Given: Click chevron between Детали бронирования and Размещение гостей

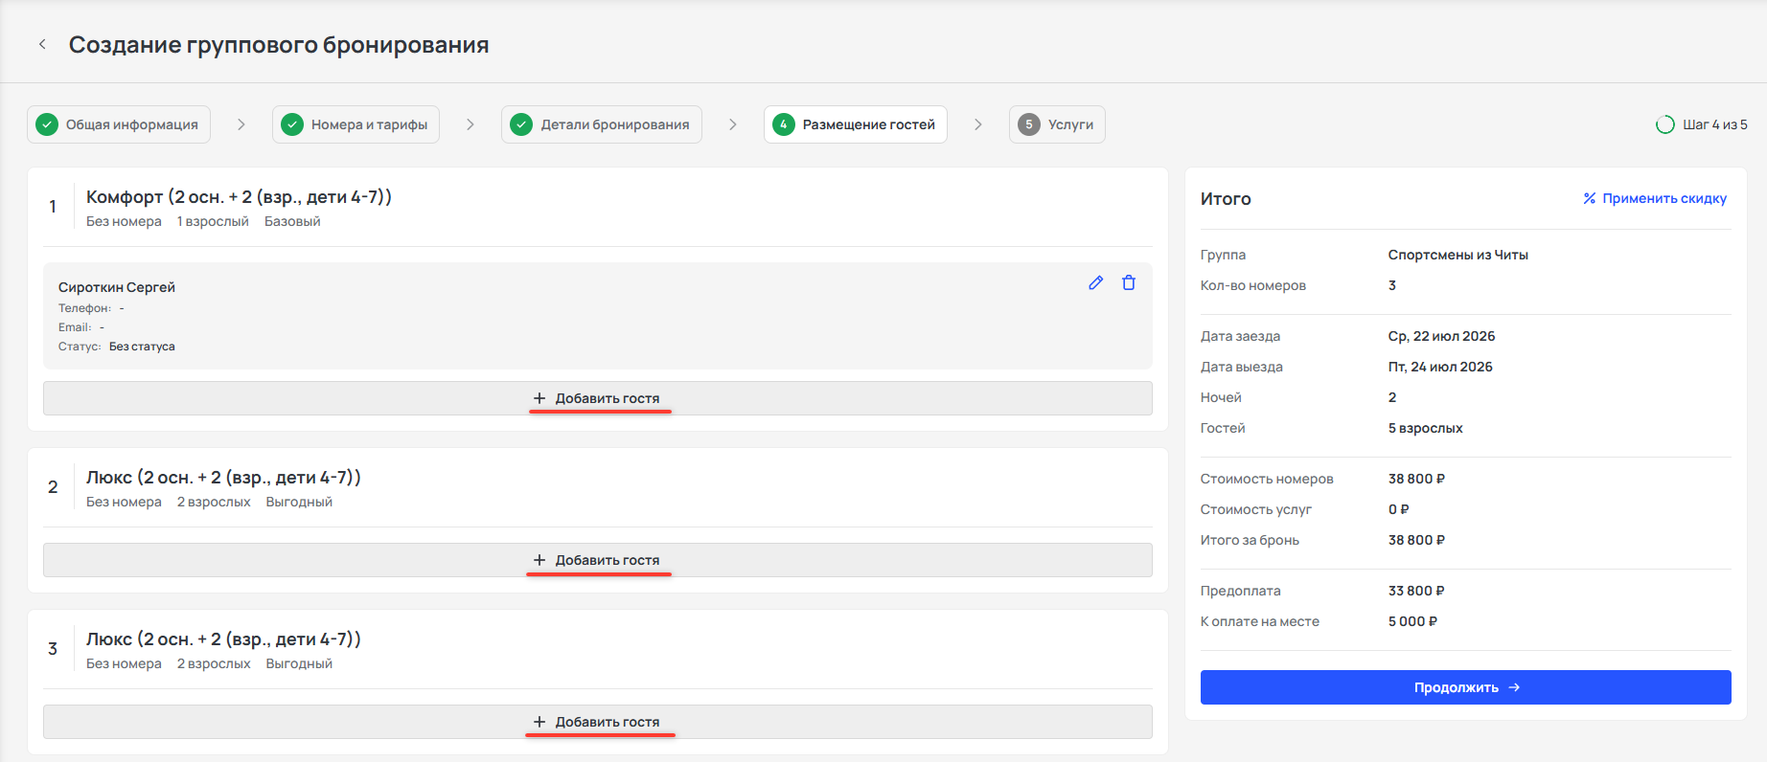Looking at the screenshot, I should point(733,124).
